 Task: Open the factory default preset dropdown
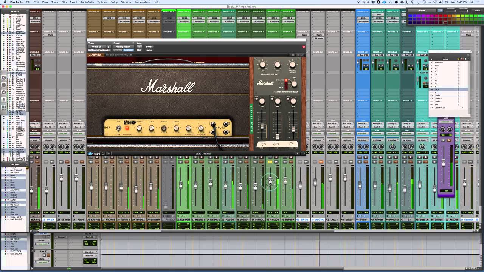point(123,46)
